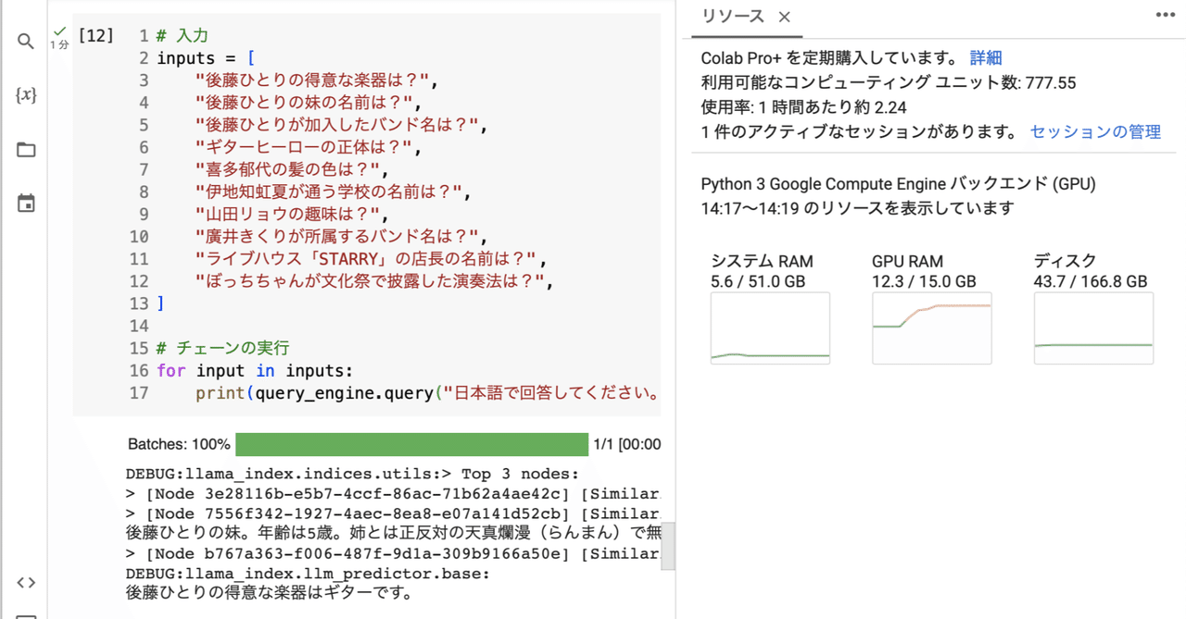Click the print(query_engine.query( line
Screen dimensions: 1186x619
pos(427,392)
